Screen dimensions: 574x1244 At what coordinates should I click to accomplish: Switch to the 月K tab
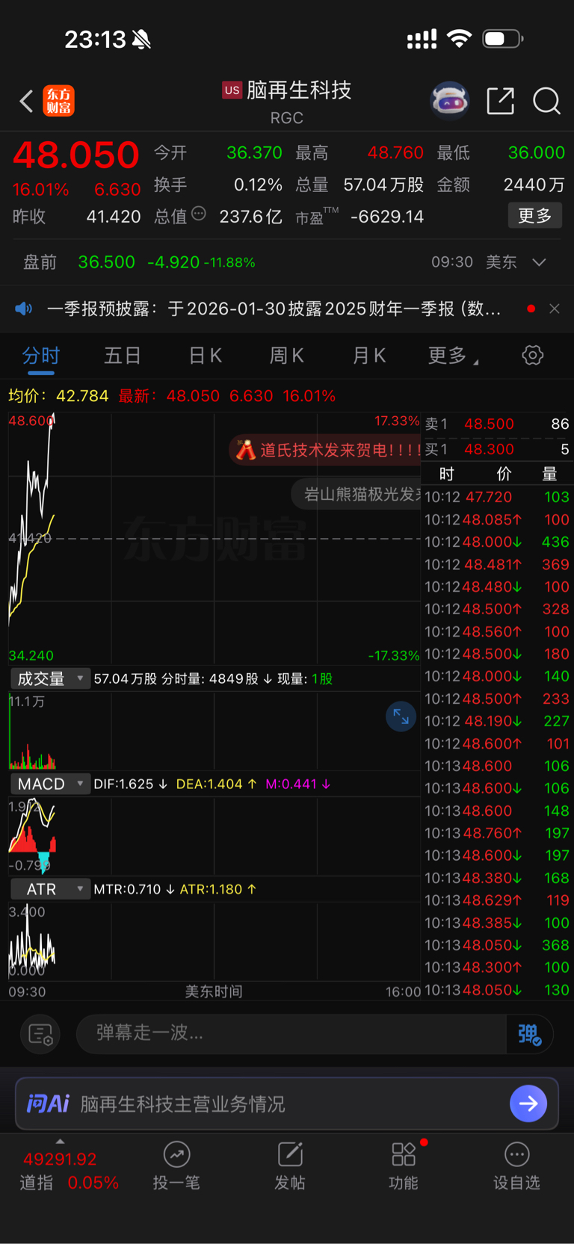point(368,356)
